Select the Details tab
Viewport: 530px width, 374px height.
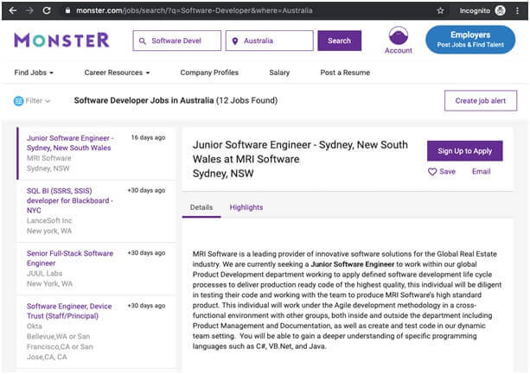[201, 207]
